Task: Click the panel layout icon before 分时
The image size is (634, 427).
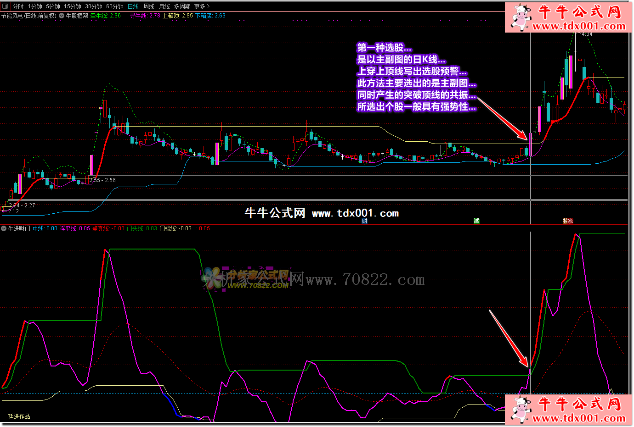Action: pyautogui.click(x=5, y=6)
